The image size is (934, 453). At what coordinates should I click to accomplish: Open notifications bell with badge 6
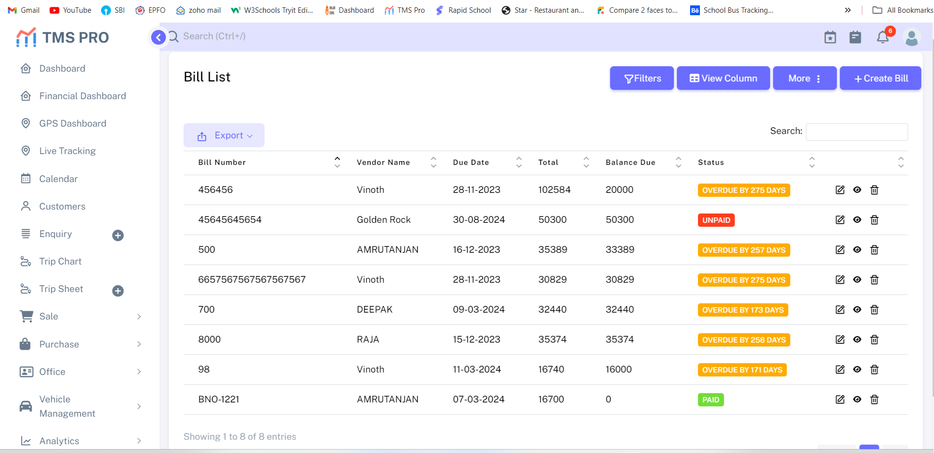pos(883,37)
